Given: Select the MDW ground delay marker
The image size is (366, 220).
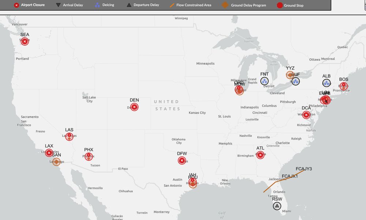Looking at the screenshot, I should coord(239,90).
